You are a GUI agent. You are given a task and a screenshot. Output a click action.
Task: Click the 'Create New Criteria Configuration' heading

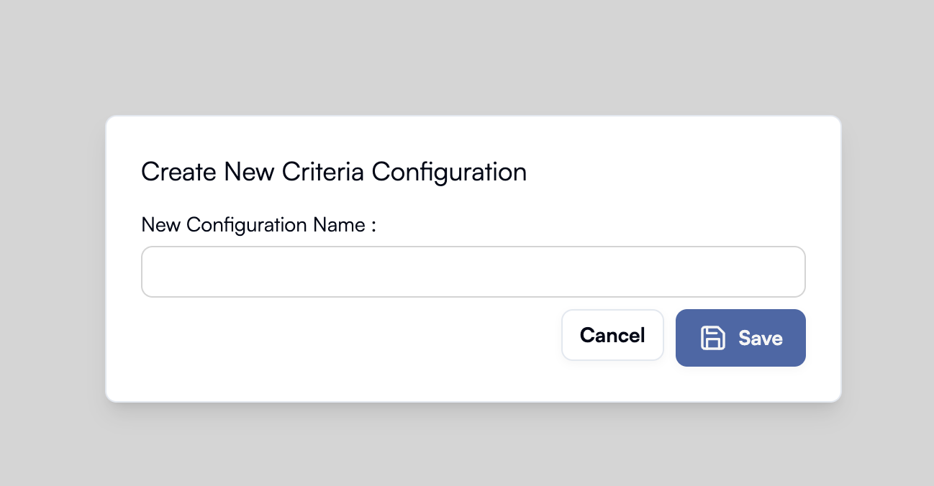tap(334, 173)
